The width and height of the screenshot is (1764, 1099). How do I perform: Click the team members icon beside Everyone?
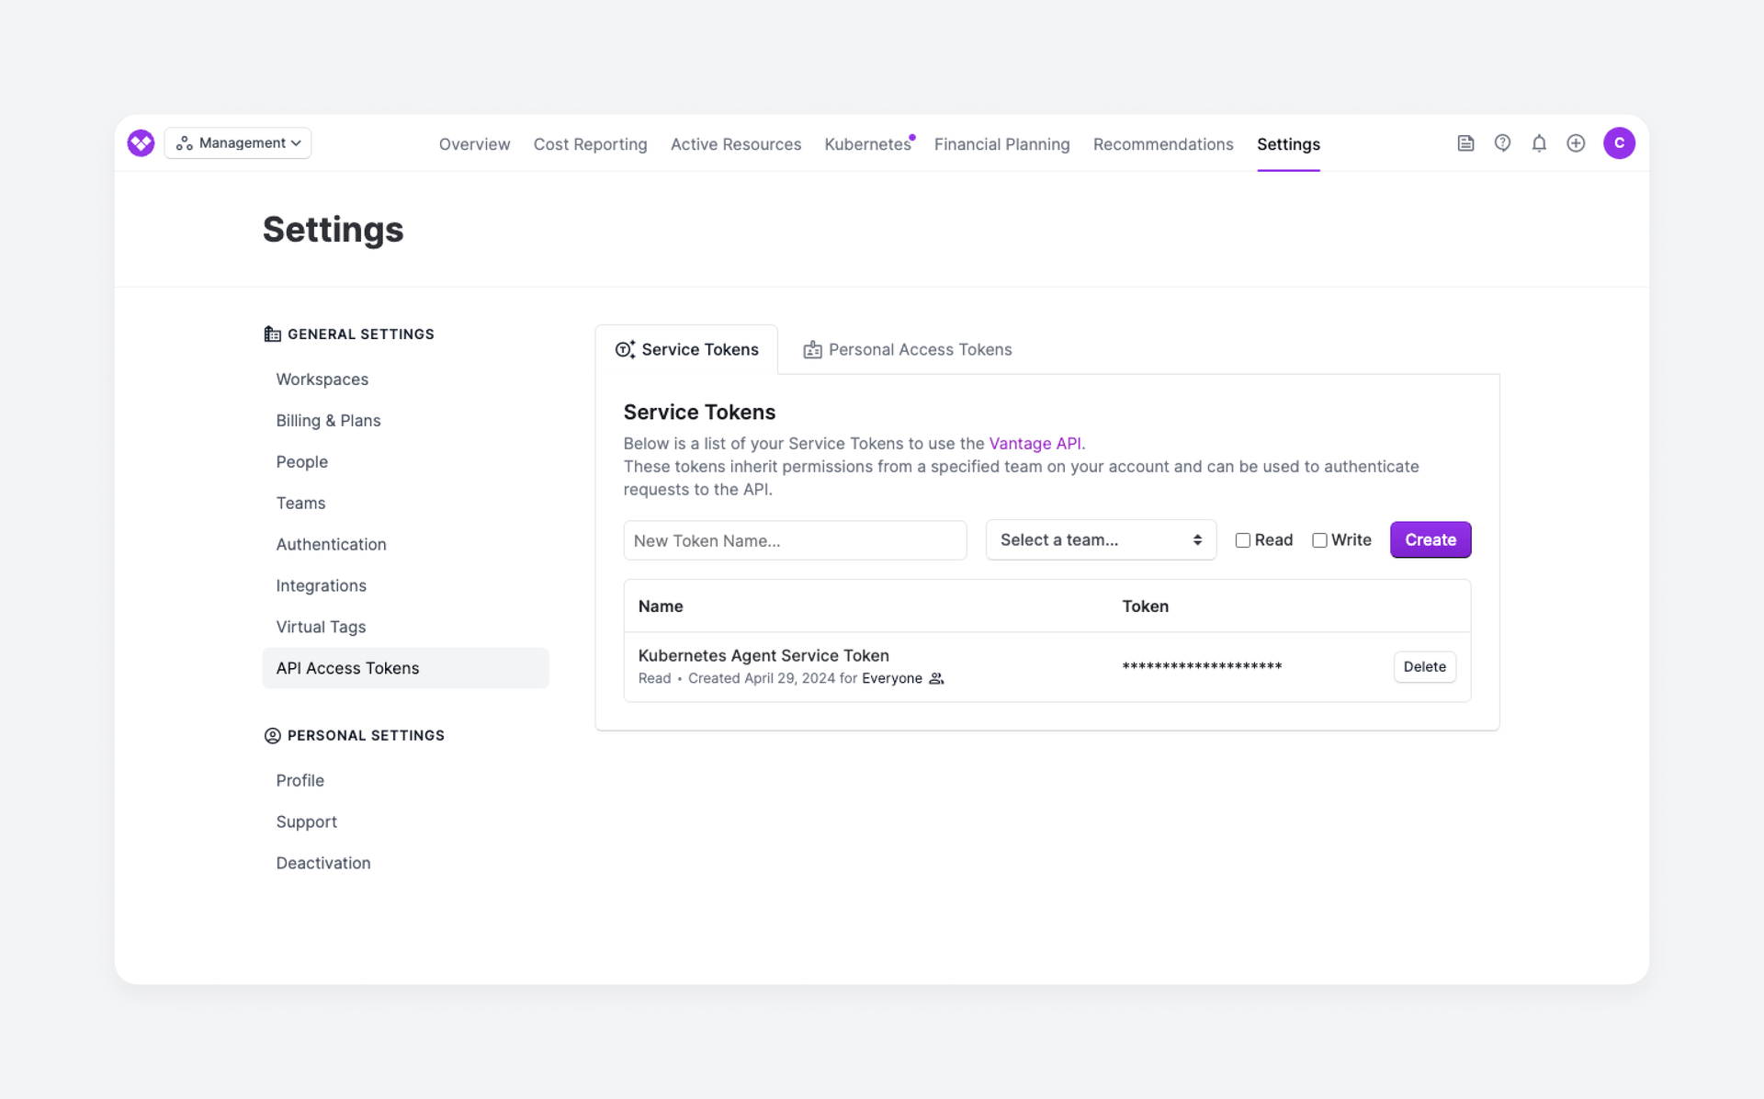tap(937, 678)
